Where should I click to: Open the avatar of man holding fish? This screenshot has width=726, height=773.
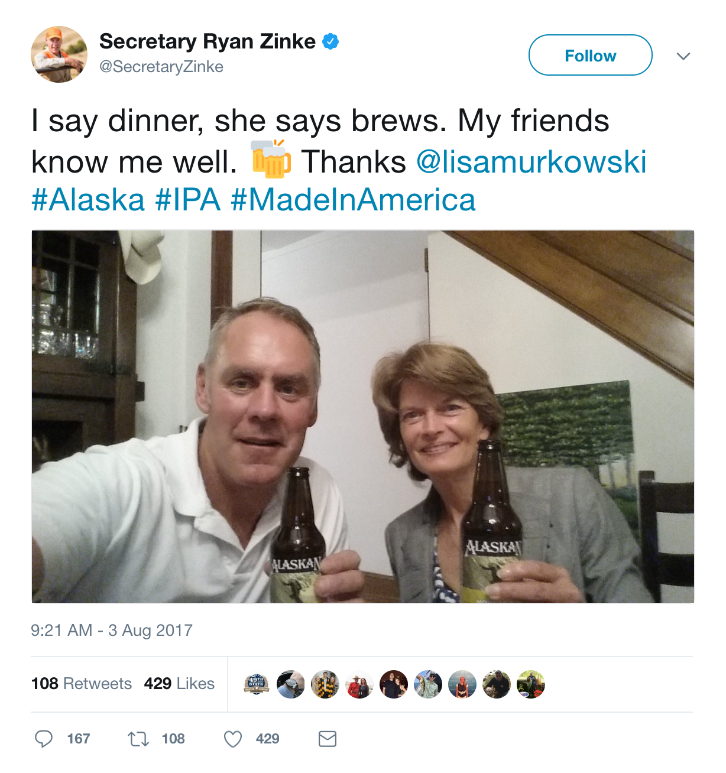pos(428,684)
